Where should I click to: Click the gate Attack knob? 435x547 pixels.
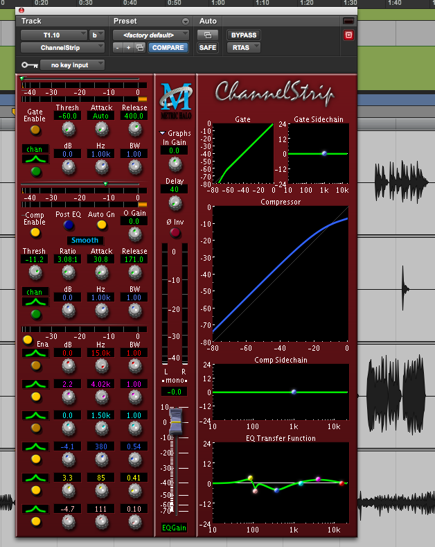(x=102, y=130)
